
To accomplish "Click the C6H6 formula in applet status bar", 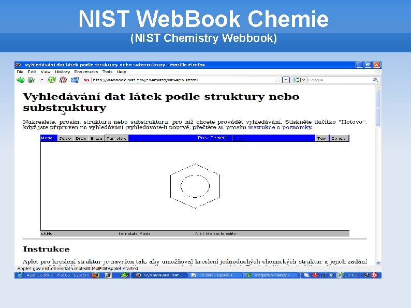I will coord(47,233).
